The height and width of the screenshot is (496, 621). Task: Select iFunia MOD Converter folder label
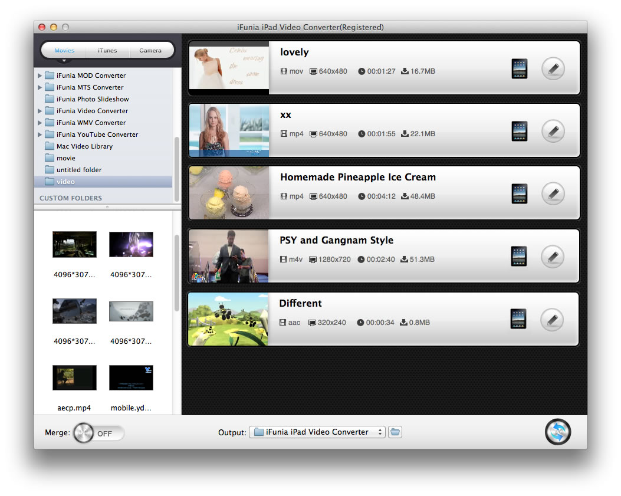(91, 75)
